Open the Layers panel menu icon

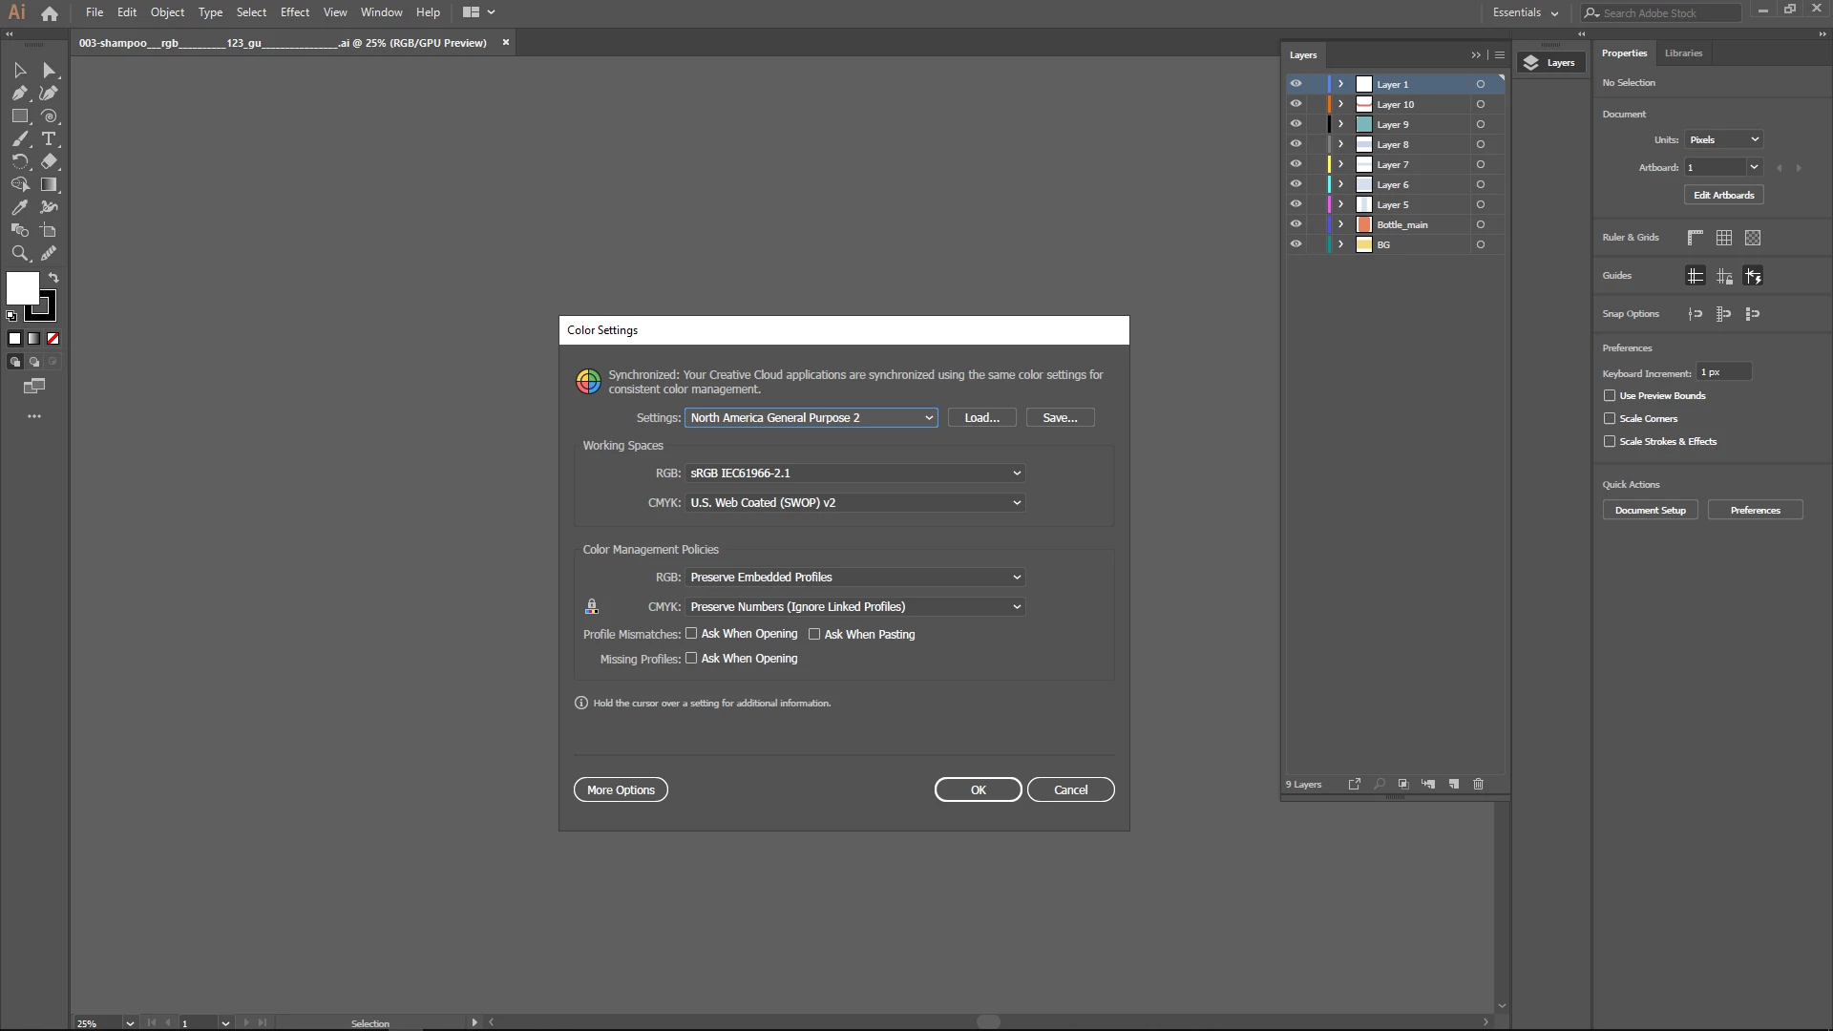click(x=1500, y=55)
